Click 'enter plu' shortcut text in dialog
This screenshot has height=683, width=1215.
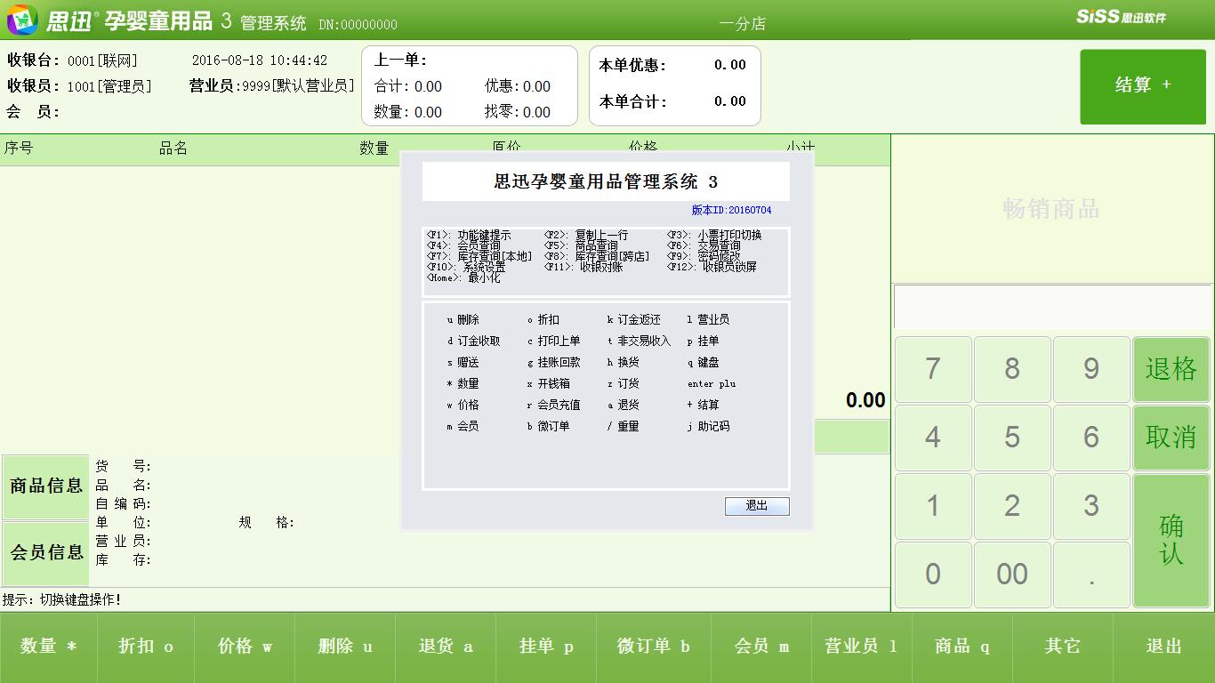pos(712,384)
